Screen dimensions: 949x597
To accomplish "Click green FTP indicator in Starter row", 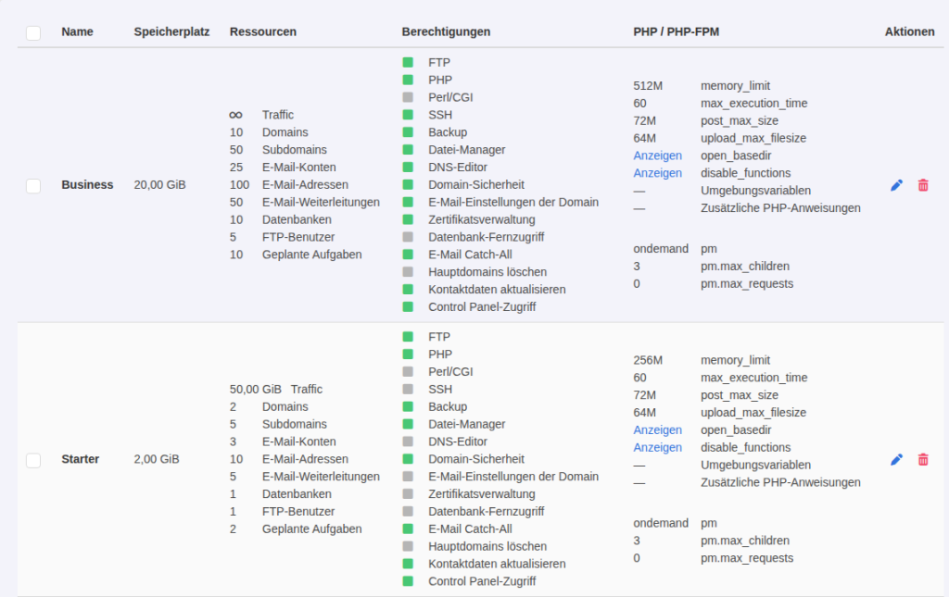I will click(408, 337).
